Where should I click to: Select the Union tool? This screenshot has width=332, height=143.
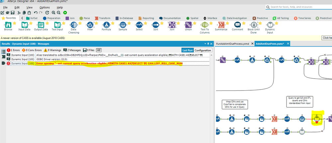[x=188, y=26]
